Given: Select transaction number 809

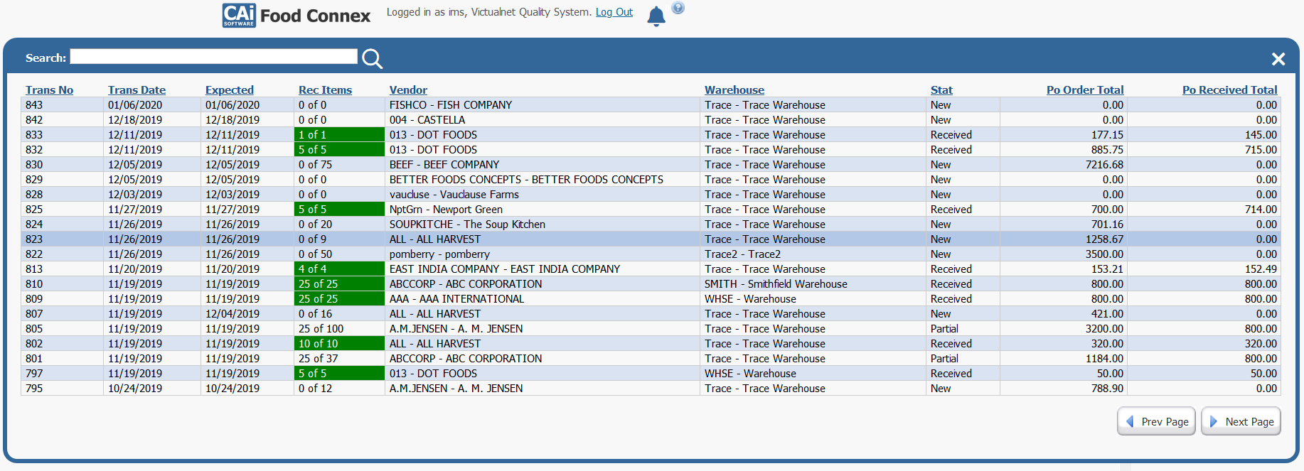Looking at the screenshot, I should pos(34,299).
